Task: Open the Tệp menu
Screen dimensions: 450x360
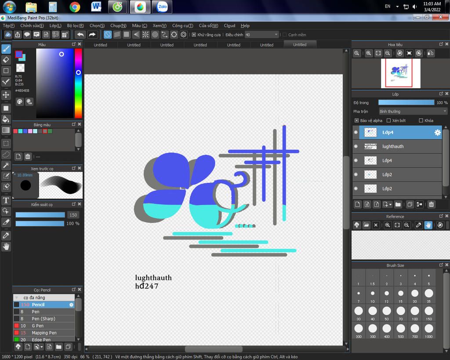Action: (9, 25)
